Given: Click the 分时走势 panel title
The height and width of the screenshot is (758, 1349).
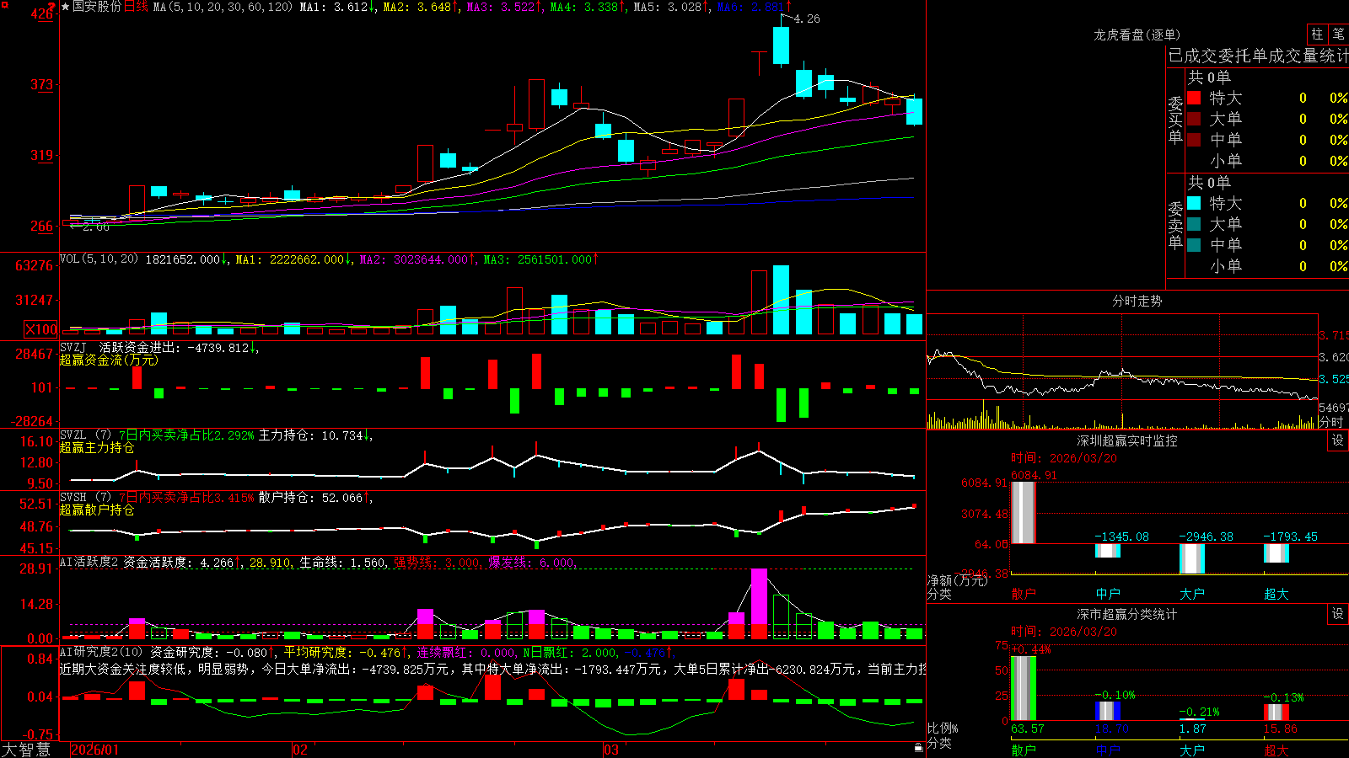Looking at the screenshot, I should pyautogui.click(x=1137, y=301).
